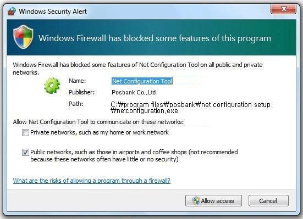The width and height of the screenshot is (303, 219).
Task: Enable Private networks checkbox
Action: 25,133
